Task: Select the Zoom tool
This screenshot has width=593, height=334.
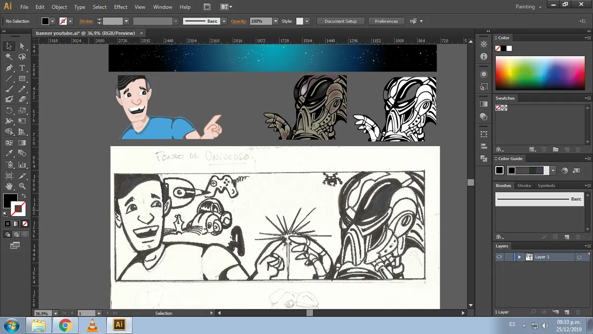Action: [x=22, y=186]
